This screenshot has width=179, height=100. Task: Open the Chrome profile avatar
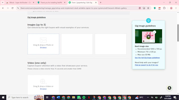coord(171,8)
